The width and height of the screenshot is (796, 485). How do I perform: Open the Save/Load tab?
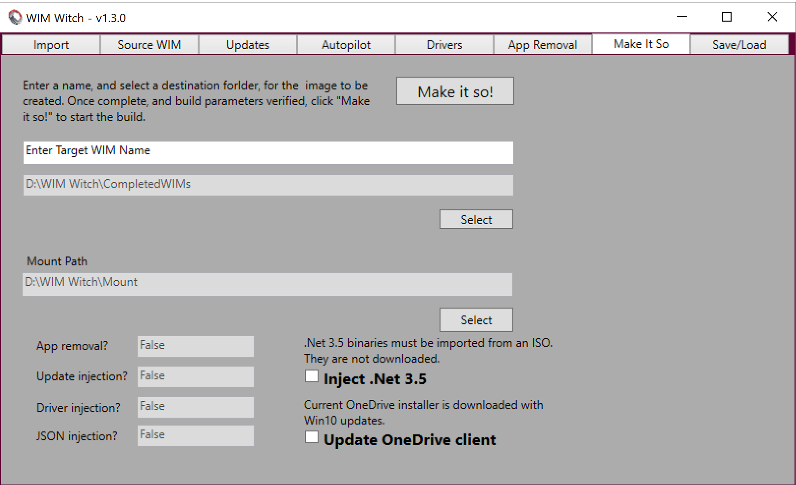point(739,45)
